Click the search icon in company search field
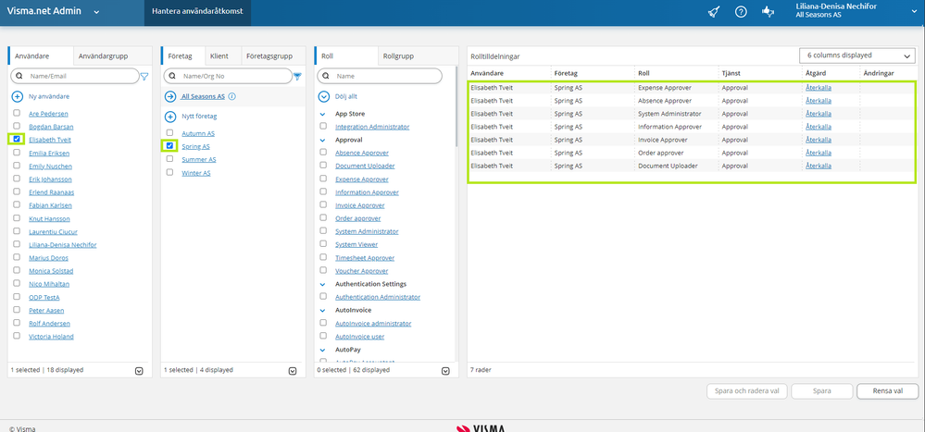This screenshot has height=432, width=925. tap(172, 76)
